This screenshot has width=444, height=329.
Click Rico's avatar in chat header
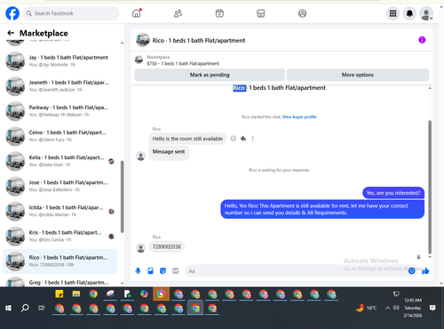click(x=143, y=40)
